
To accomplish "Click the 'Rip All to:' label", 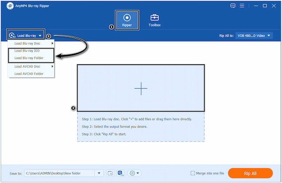I will pos(227,36).
